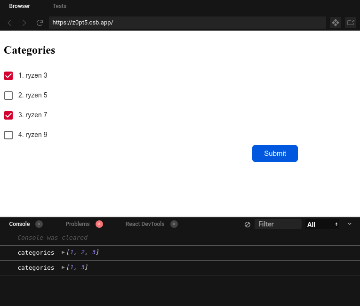Uncheck the ryzen 7 checkbox
360x306 pixels.
(8, 115)
